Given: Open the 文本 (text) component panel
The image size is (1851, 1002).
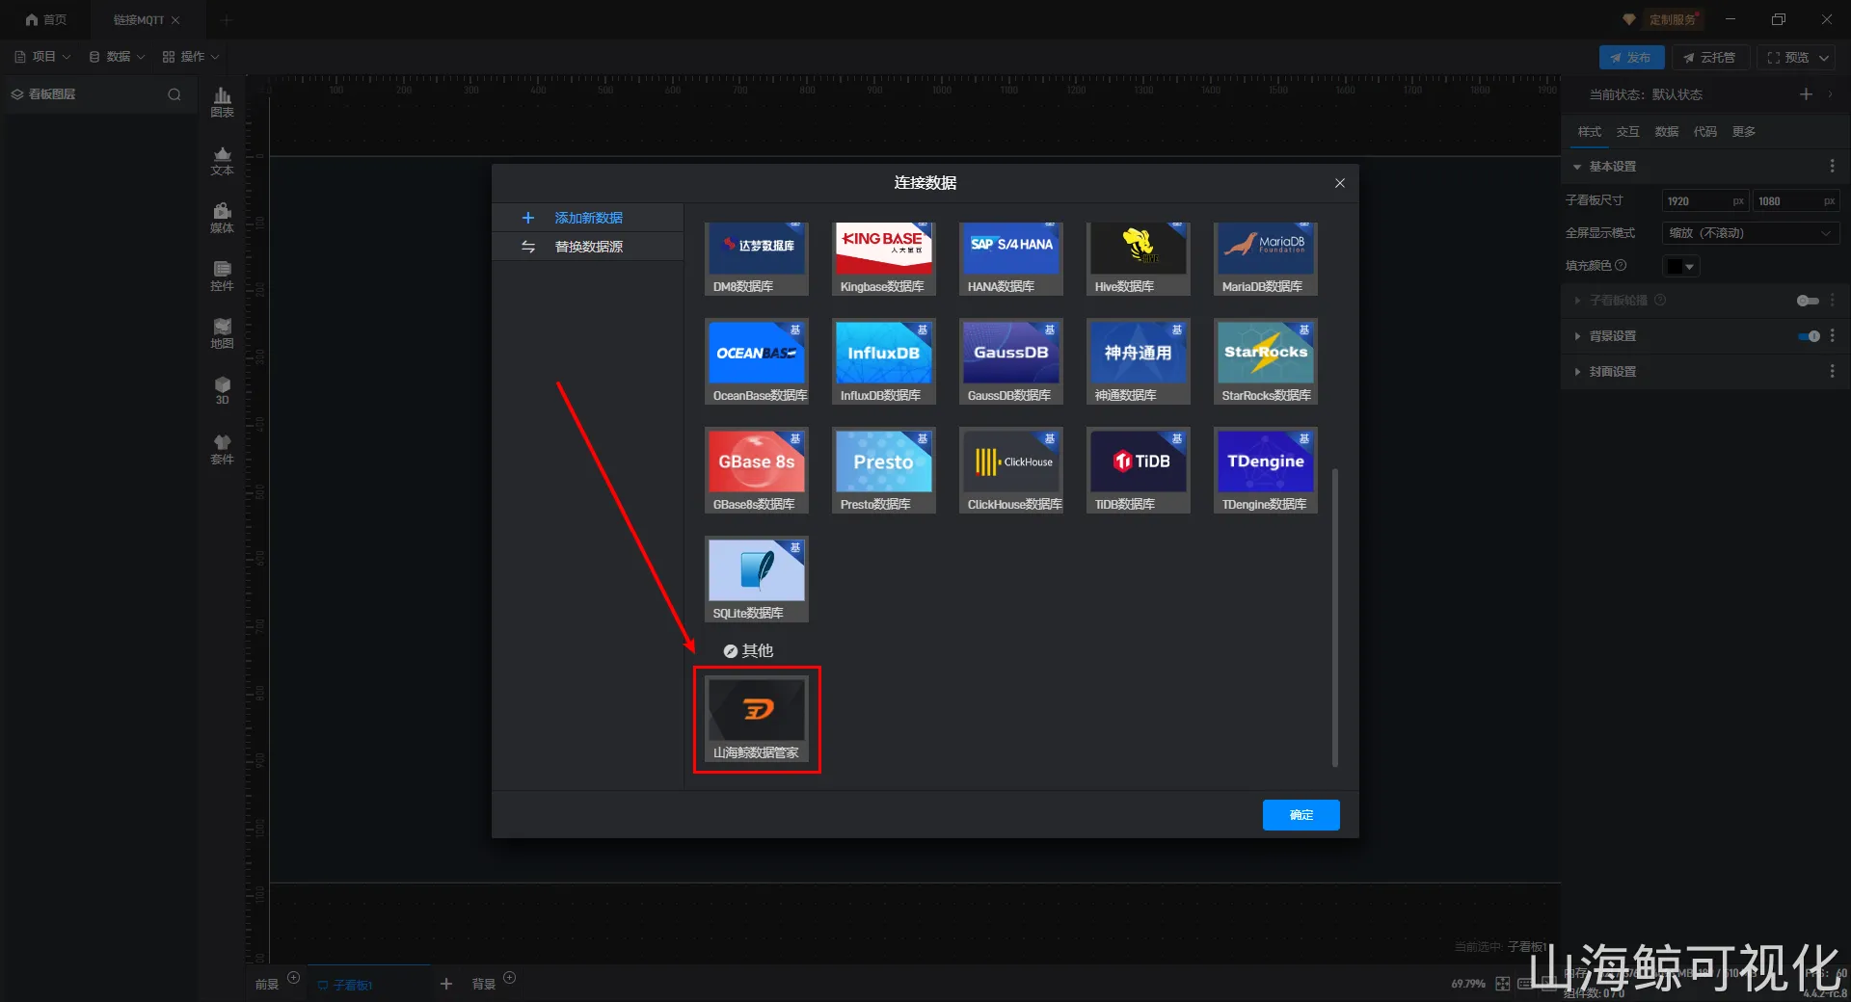Looking at the screenshot, I should tap(222, 160).
